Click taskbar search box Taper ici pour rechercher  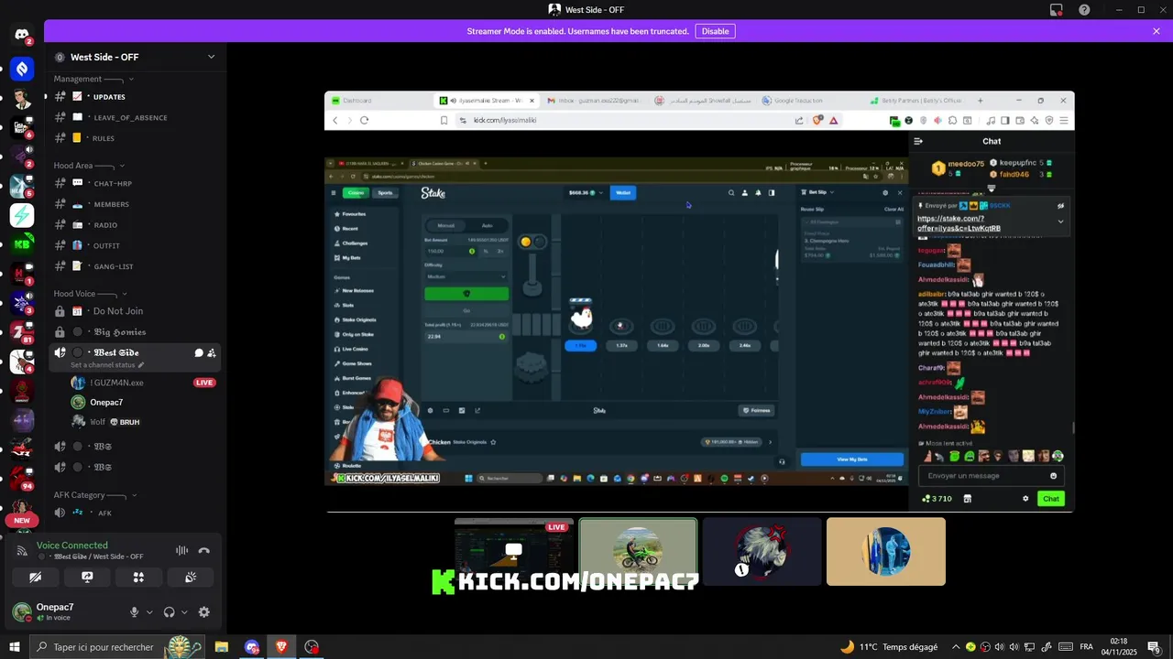coord(119,647)
